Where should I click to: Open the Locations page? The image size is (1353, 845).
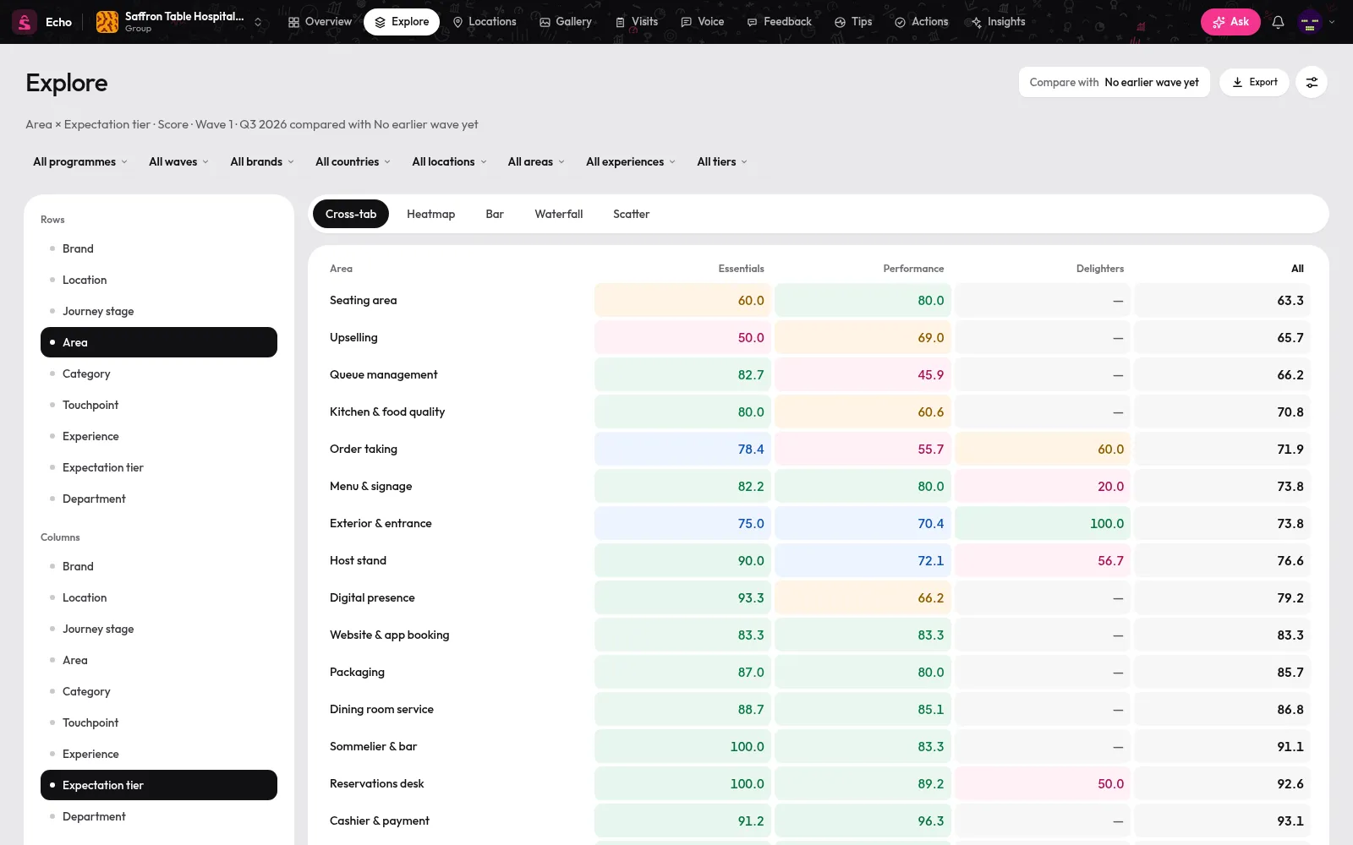[485, 22]
